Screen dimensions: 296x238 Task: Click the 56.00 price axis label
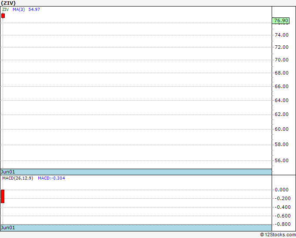click(282, 160)
